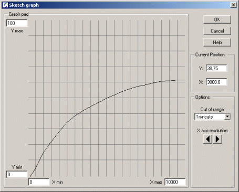Open the Truncate combo box
Image resolution: width=239 pixels, height=192 pixels.
[x=212, y=116]
